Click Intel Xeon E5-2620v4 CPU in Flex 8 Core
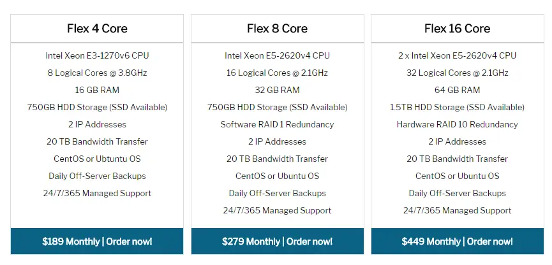Image resolution: width=552 pixels, height=265 pixels. tap(278, 55)
